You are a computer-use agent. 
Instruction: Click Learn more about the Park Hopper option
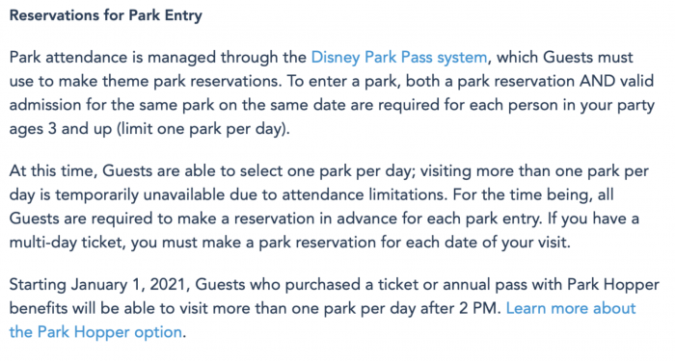570,309
